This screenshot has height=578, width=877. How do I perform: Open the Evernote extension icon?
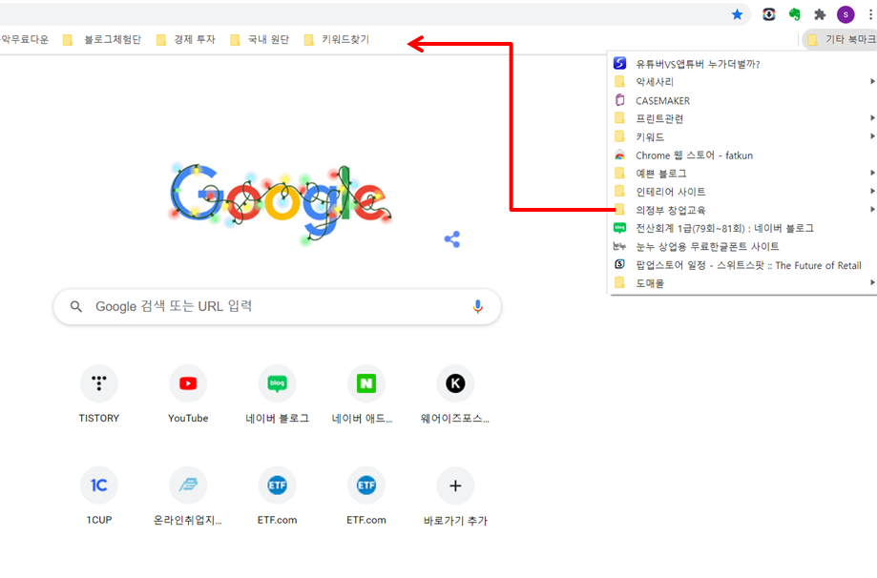coord(794,14)
